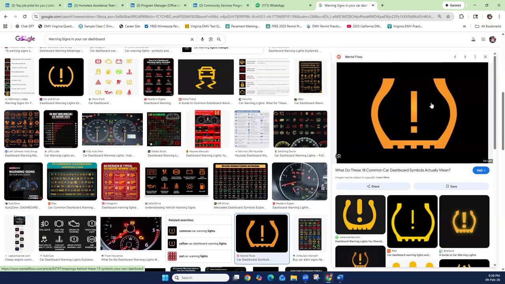505x284 pixels.
Task: Open Microsoft Edge from taskbar
Action: click(270, 278)
